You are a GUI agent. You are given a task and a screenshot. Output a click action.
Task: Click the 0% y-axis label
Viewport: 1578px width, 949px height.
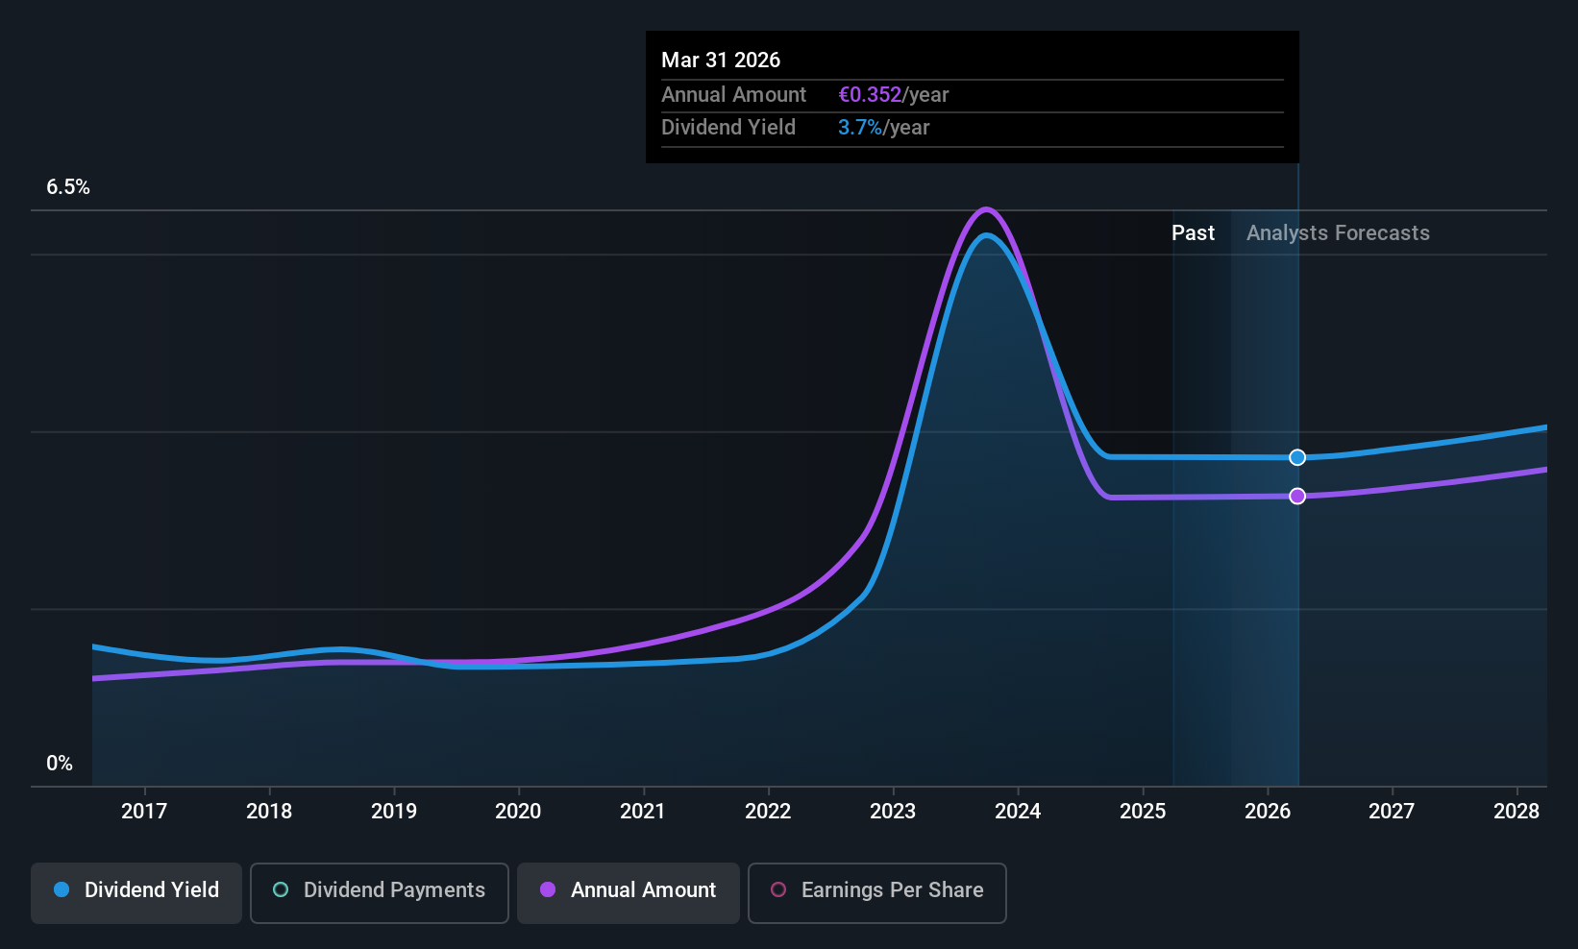click(60, 764)
